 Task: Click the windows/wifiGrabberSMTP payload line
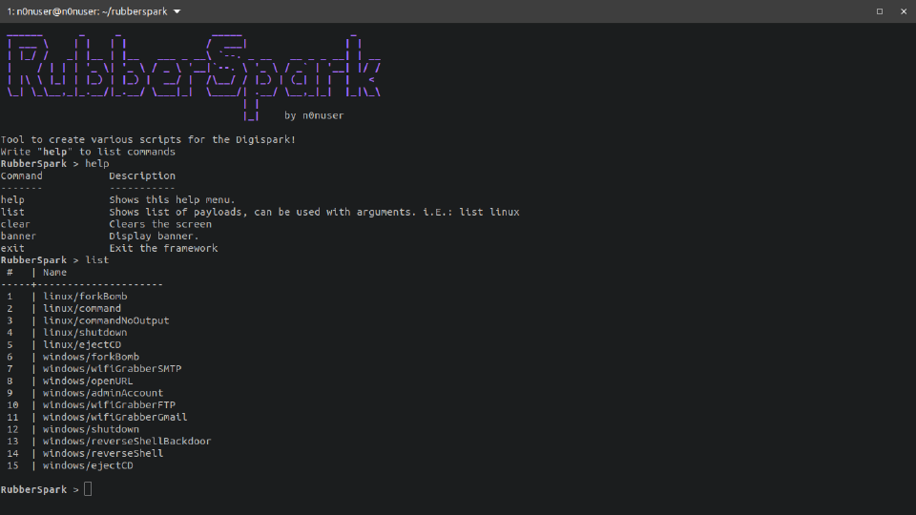[112, 368]
